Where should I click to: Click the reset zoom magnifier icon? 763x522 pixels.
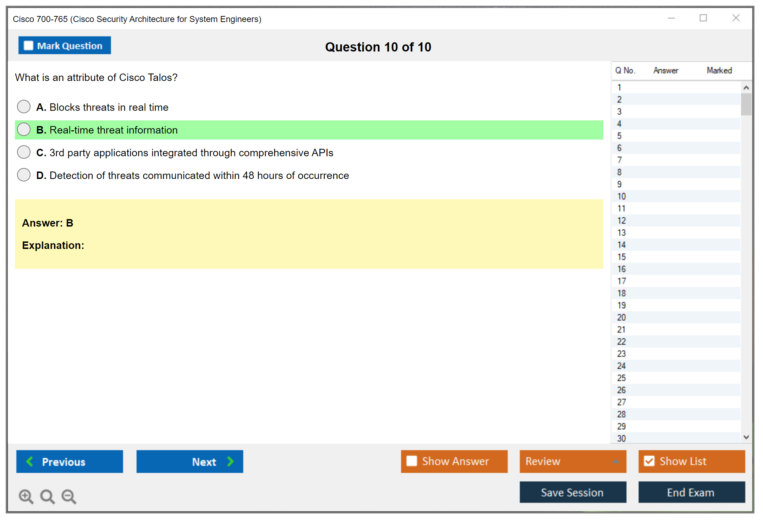(x=47, y=496)
